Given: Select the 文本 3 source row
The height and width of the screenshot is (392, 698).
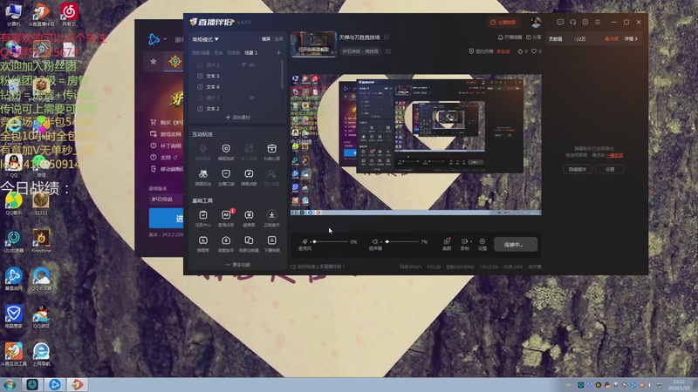Looking at the screenshot, I should point(237,76).
